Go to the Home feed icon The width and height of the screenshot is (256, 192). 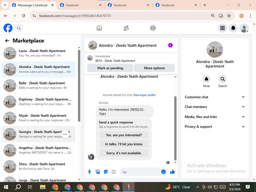(99, 28)
